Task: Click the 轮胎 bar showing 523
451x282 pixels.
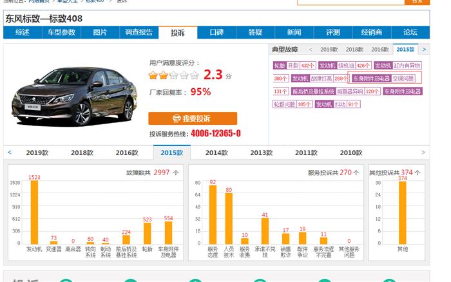Action: (x=148, y=234)
